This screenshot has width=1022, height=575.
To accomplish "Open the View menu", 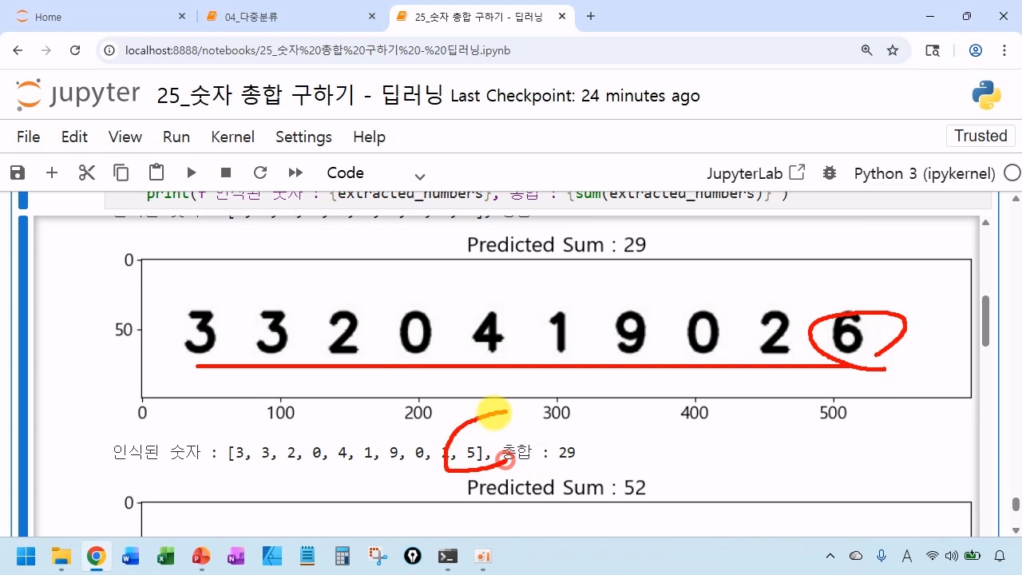I will pyautogui.click(x=125, y=137).
